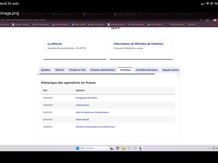Go to the Titulaire et Titre tab
Viewport: 218px width, 163px height.
(x=77, y=70)
